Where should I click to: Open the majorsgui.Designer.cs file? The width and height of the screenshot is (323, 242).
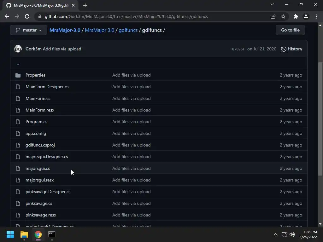click(47, 157)
